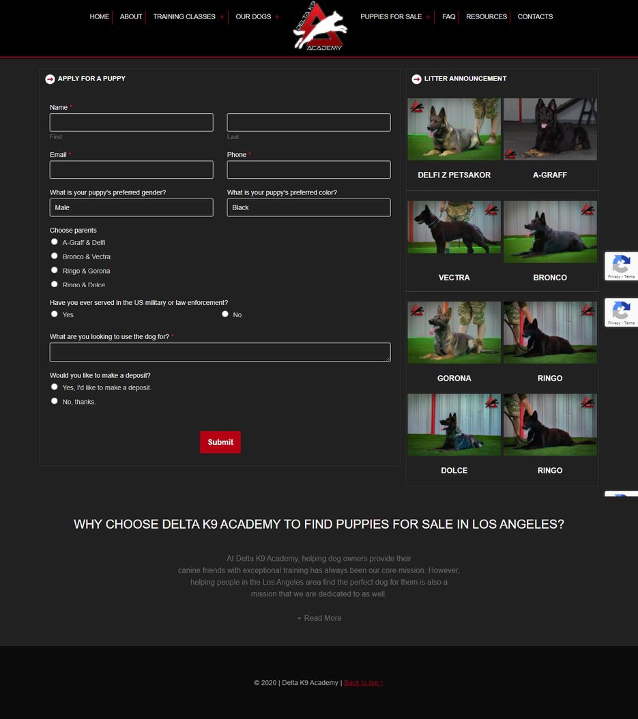This screenshot has height=719, width=638.
Task: Open the preferred color dropdown showing Black
Action: coord(308,208)
